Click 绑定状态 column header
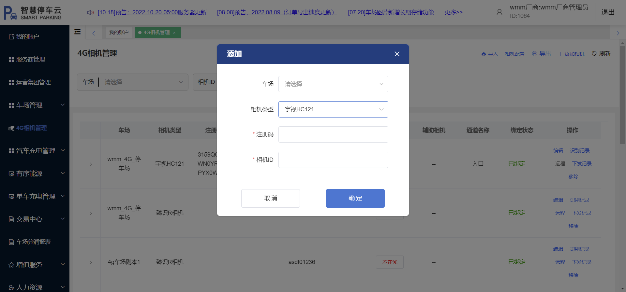 (x=522, y=130)
